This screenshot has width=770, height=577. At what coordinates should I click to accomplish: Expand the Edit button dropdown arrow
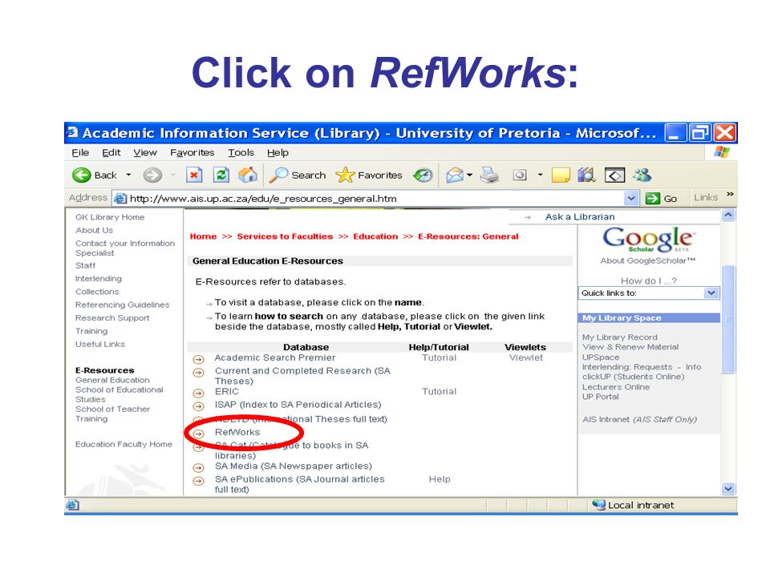(x=540, y=175)
